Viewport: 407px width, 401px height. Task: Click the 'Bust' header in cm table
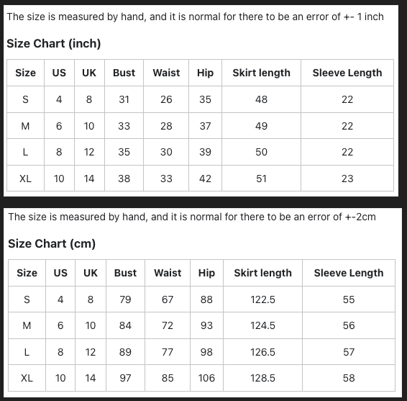[x=125, y=273]
